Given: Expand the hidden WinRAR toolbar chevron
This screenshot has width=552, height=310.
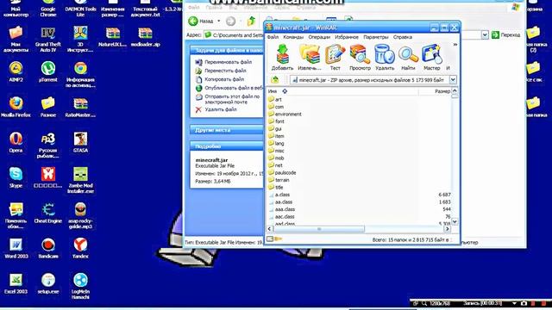Looking at the screenshot, I should point(455,45).
